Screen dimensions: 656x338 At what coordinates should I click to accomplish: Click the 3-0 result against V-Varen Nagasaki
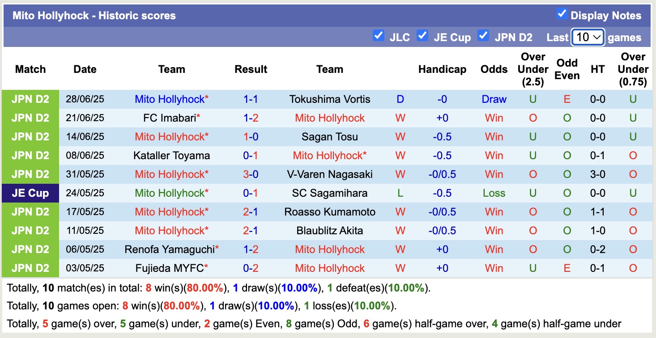click(251, 174)
